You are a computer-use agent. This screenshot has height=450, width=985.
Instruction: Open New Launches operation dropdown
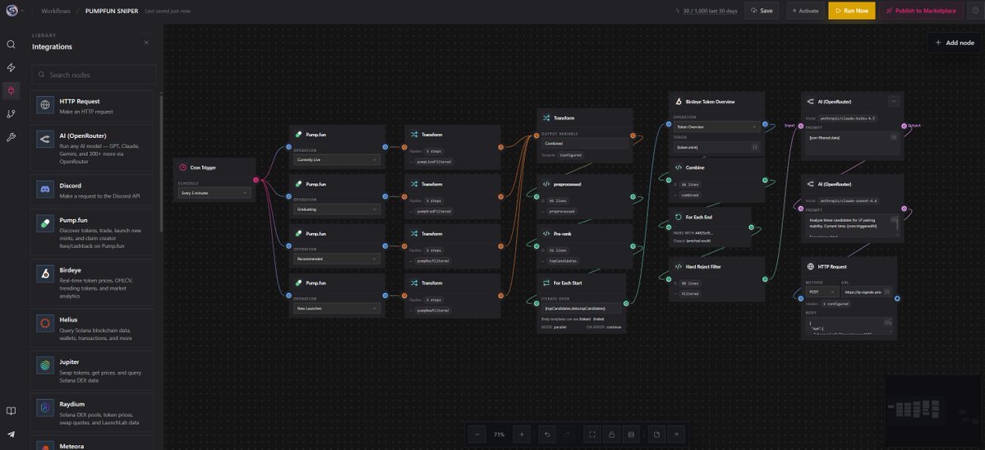(338, 308)
